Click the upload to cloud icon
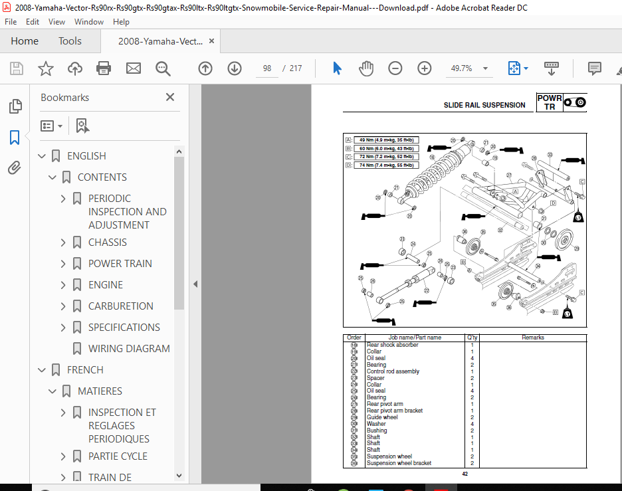This screenshot has width=622, height=491. [x=74, y=68]
